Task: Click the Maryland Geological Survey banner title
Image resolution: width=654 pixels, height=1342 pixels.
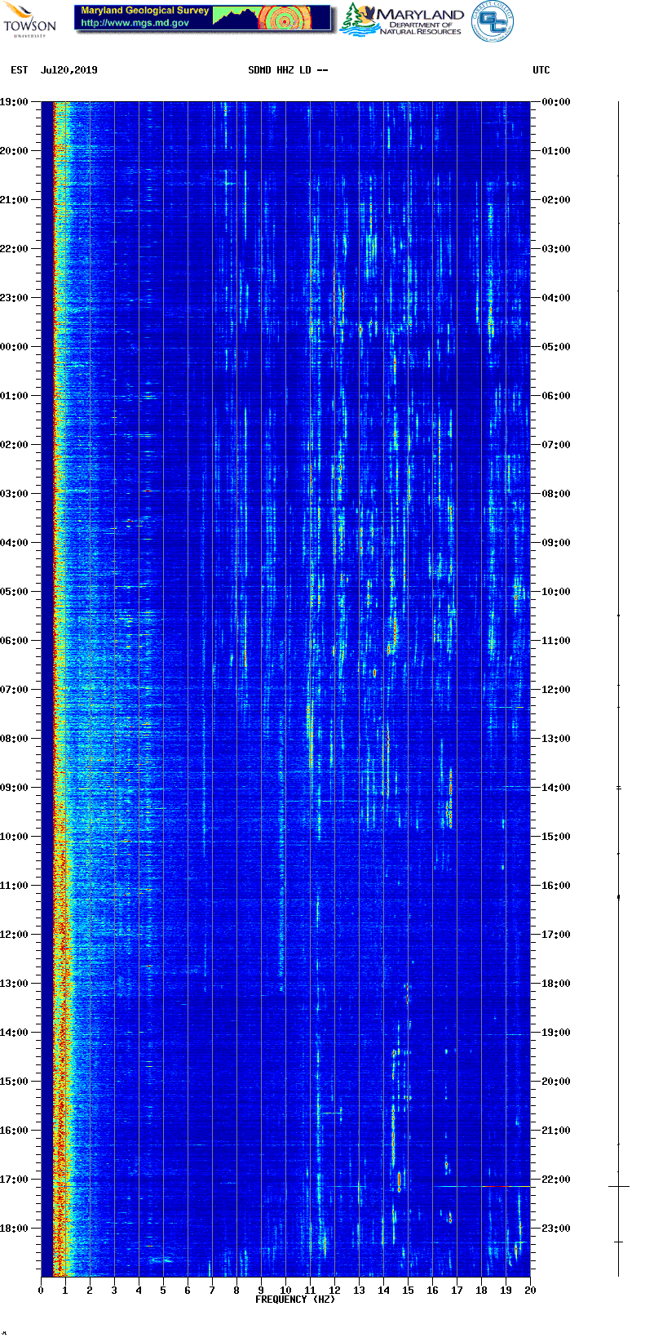Action: 144,11
